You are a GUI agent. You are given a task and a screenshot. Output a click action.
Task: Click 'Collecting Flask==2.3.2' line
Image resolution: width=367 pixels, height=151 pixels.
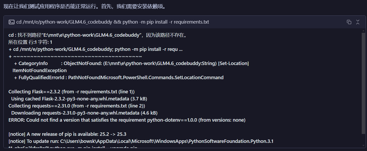tap(71, 92)
